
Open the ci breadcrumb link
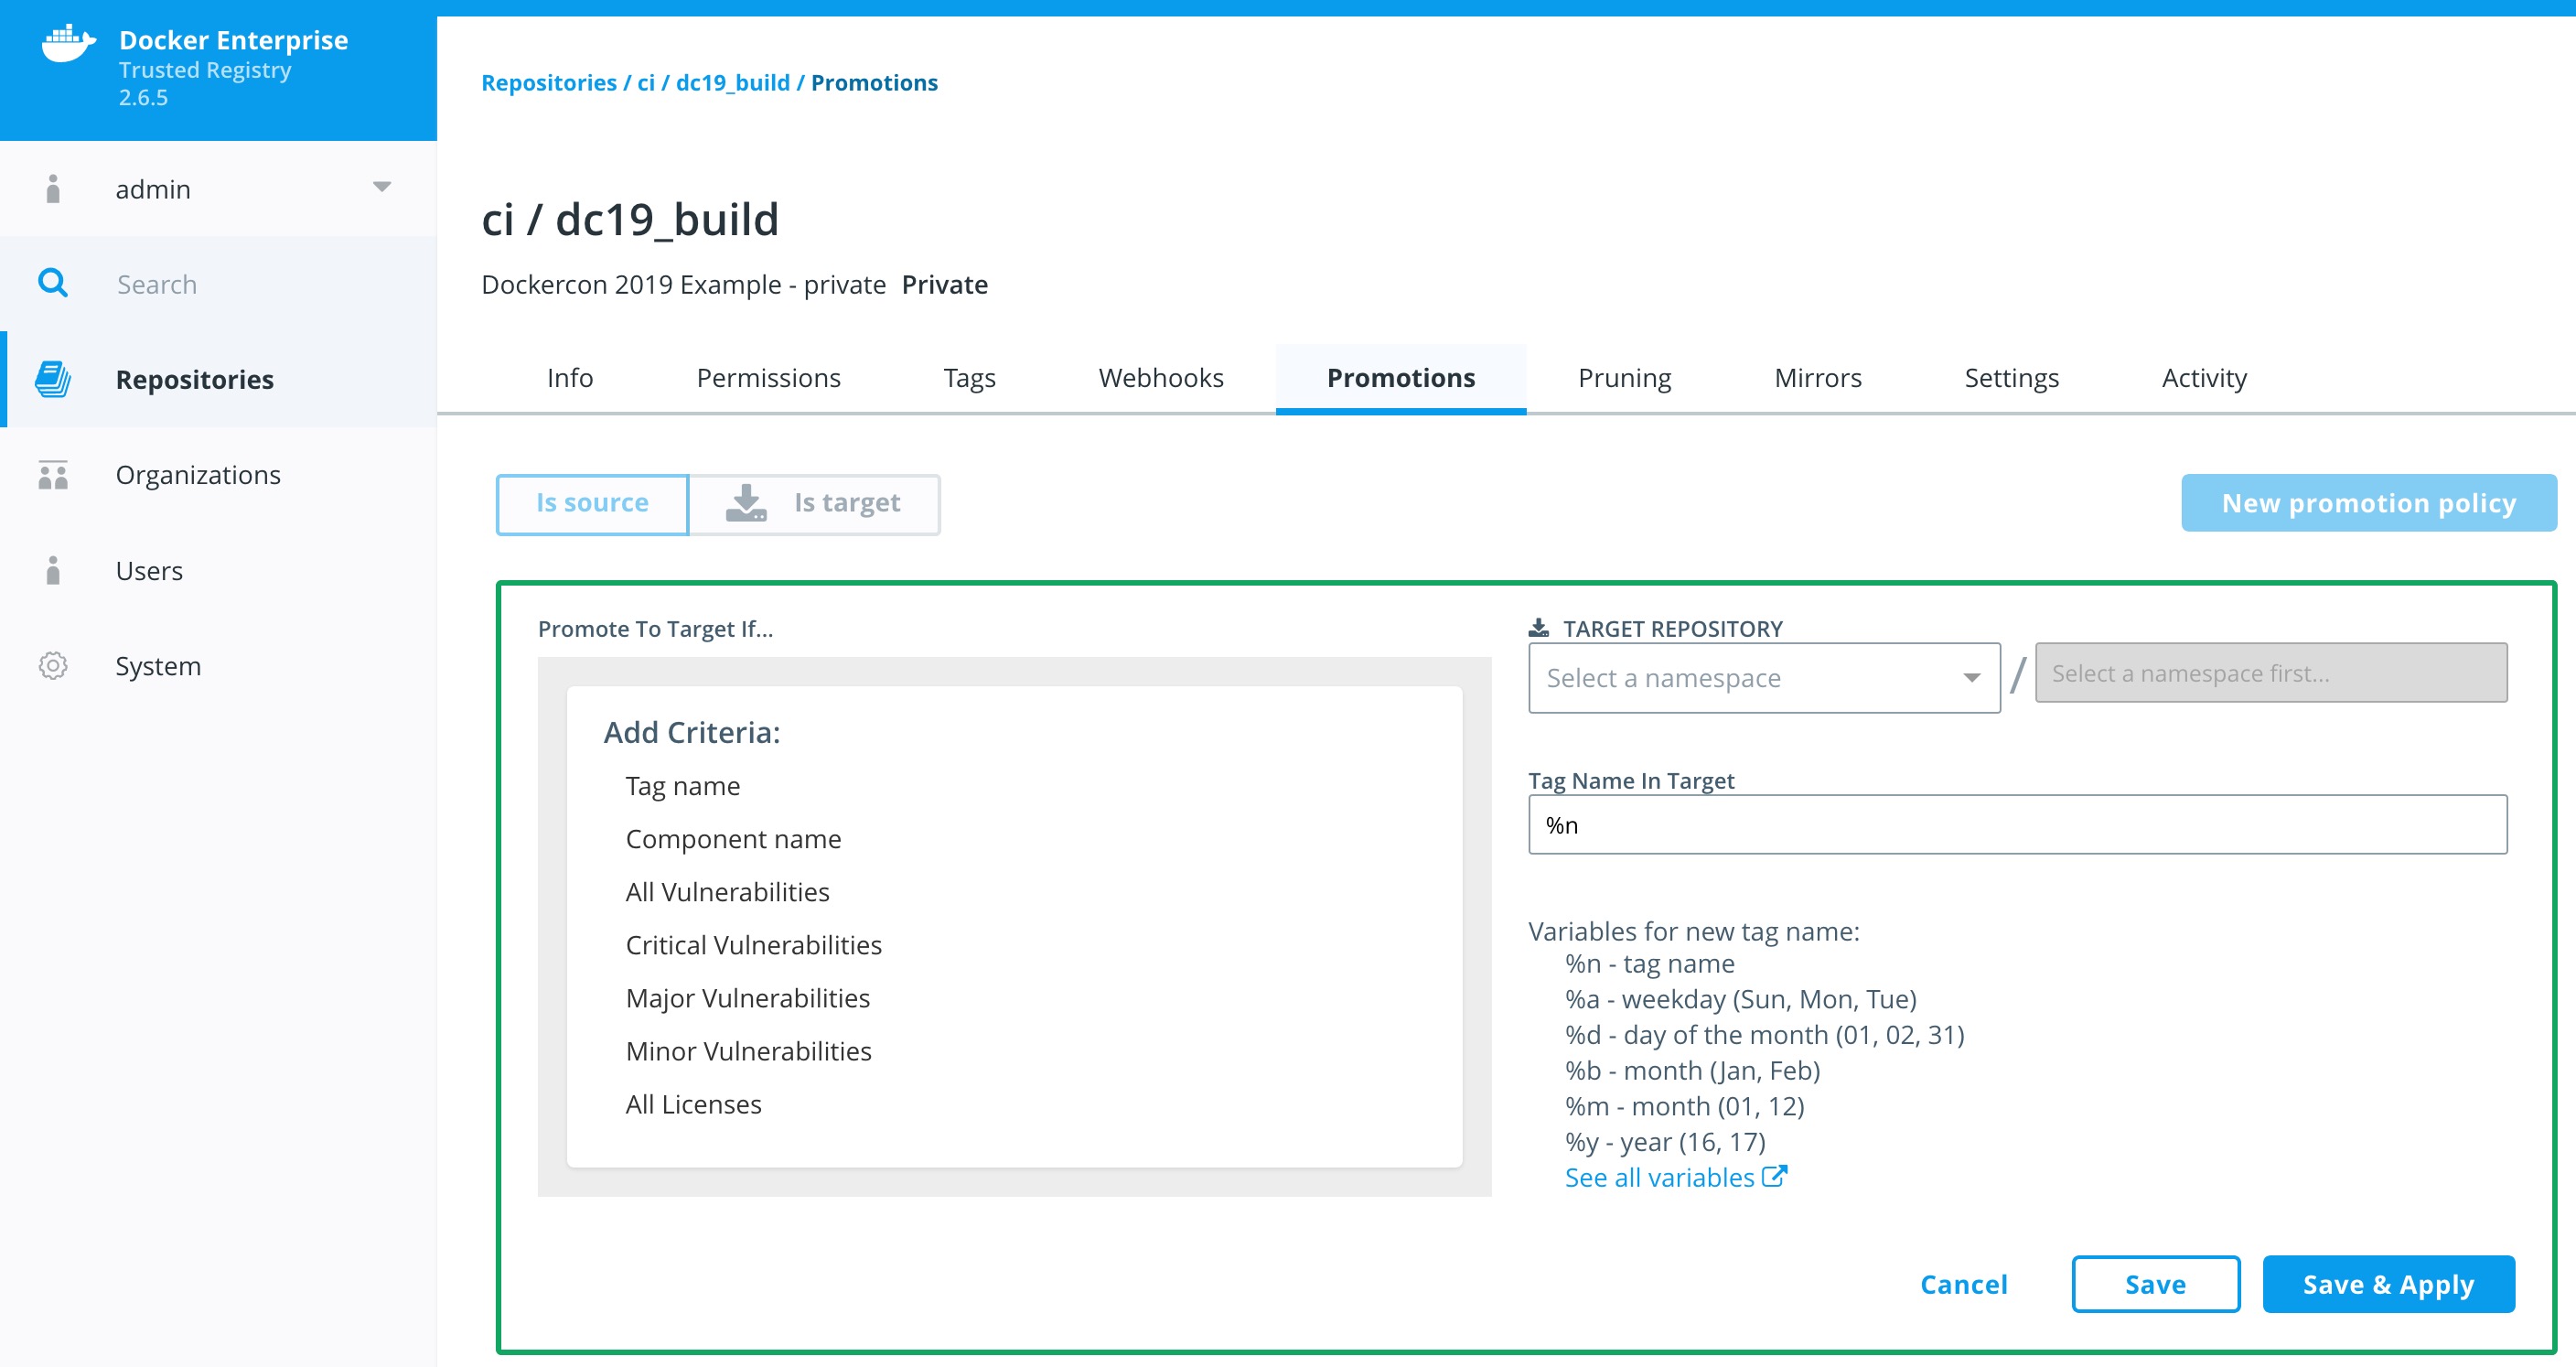pos(646,83)
